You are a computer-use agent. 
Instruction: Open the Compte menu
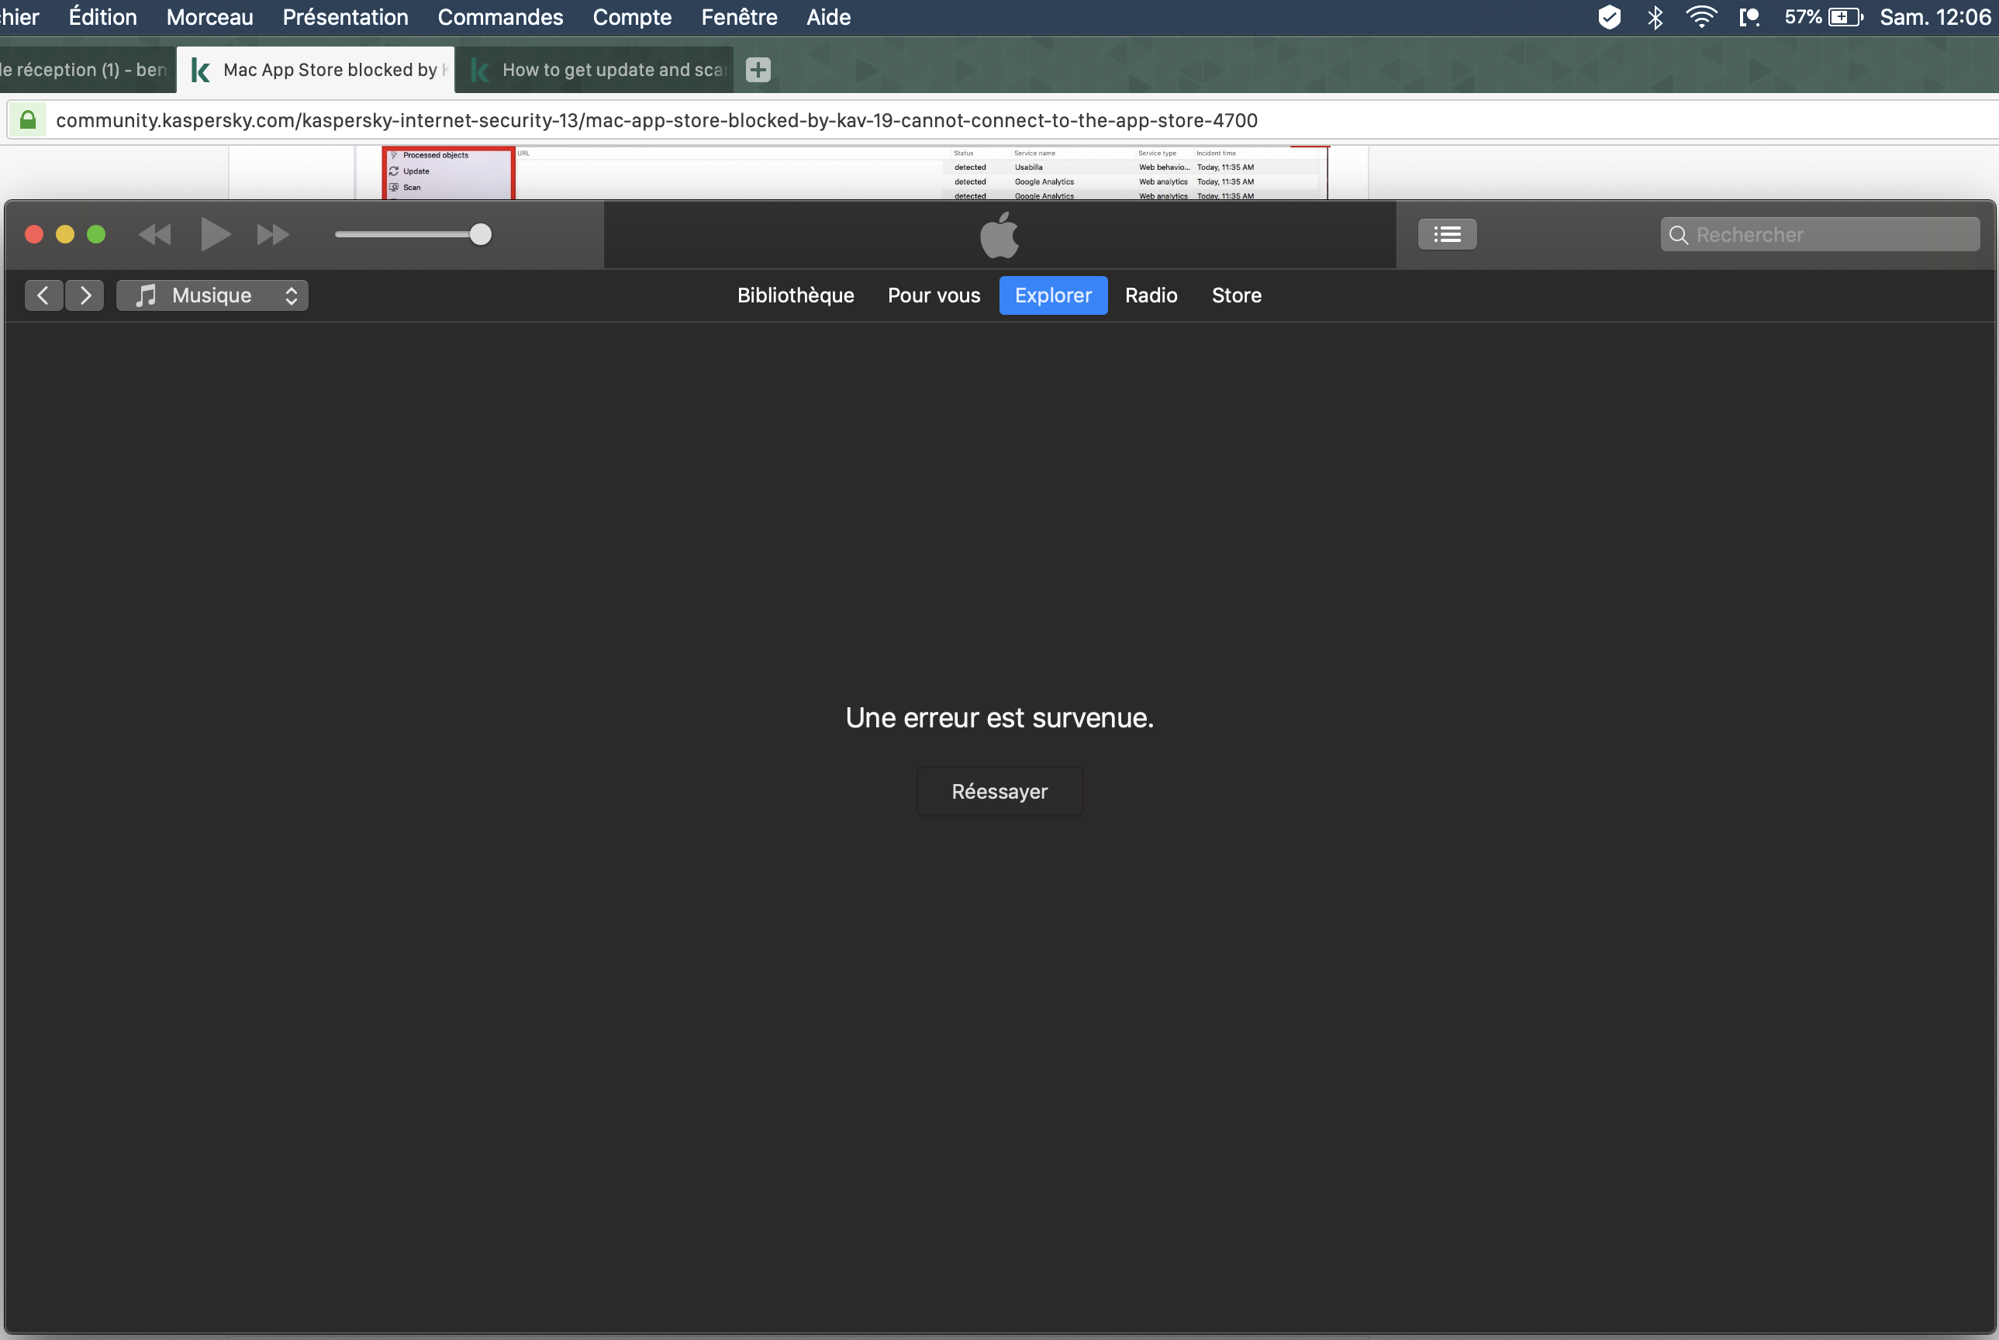(631, 17)
